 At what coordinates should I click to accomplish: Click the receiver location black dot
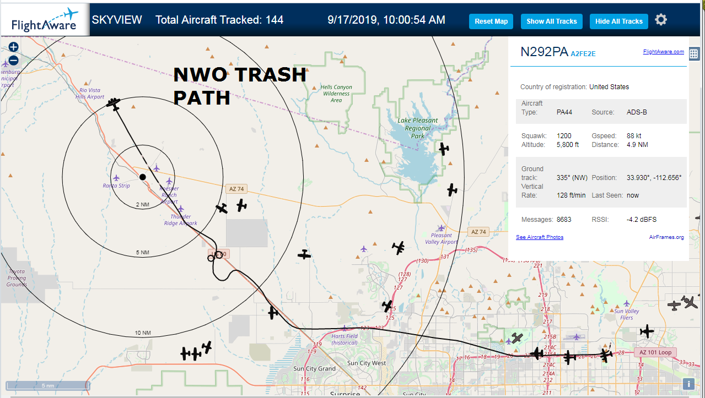pyautogui.click(x=142, y=177)
